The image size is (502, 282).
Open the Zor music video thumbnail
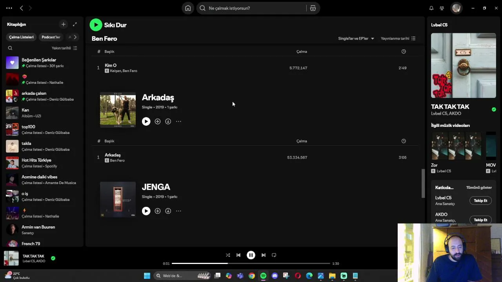tap(456, 146)
